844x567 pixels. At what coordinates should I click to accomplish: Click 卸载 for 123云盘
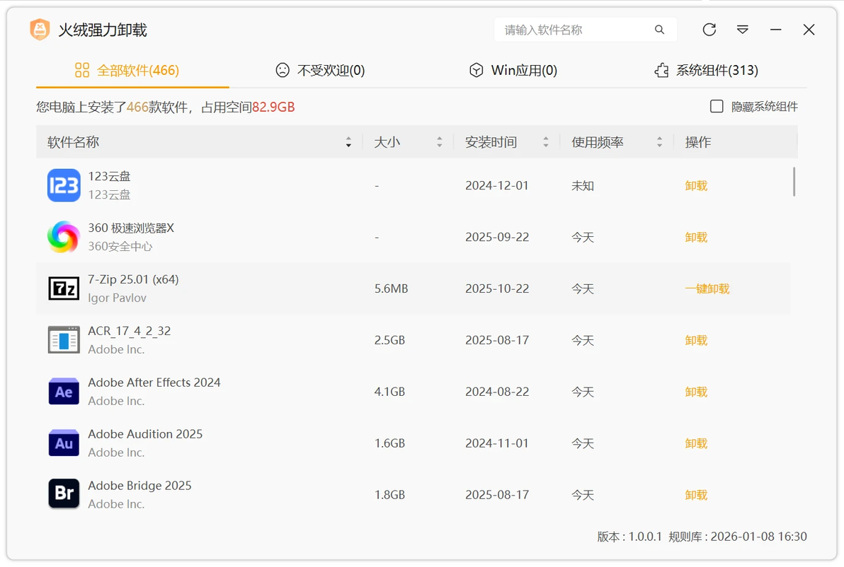696,185
